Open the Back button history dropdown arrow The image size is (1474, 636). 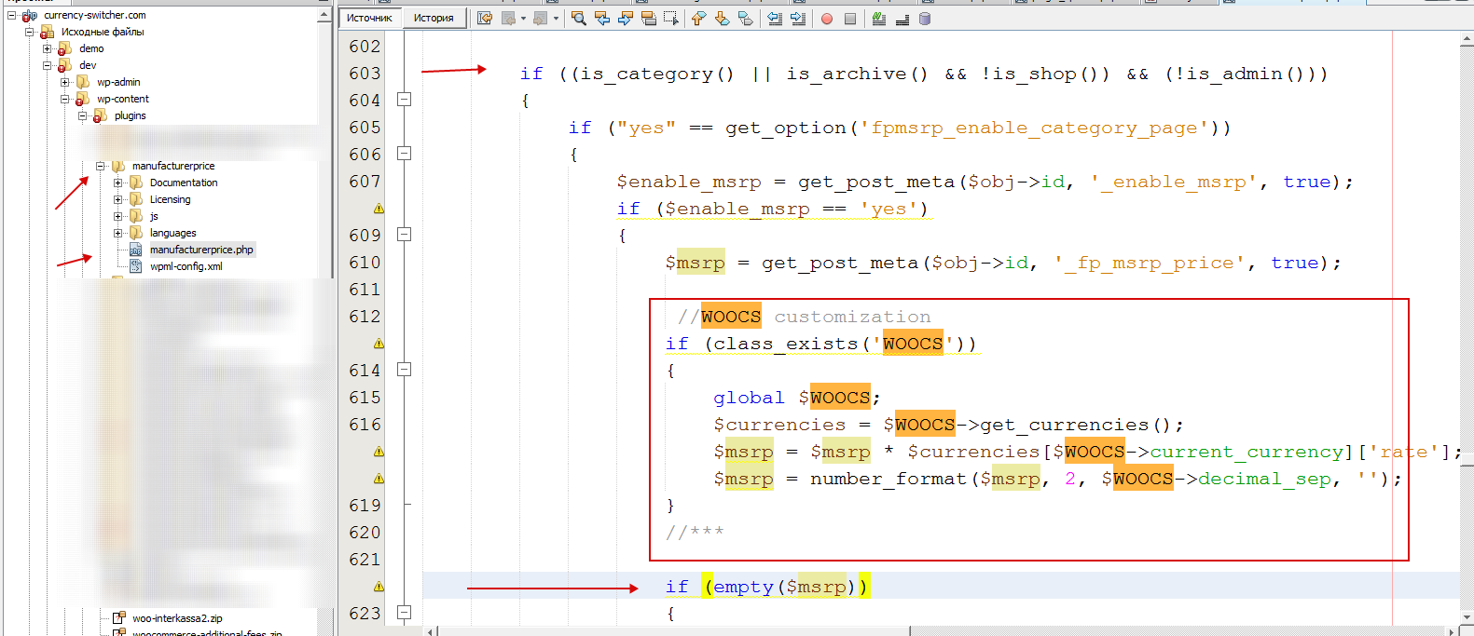pyautogui.click(x=523, y=19)
